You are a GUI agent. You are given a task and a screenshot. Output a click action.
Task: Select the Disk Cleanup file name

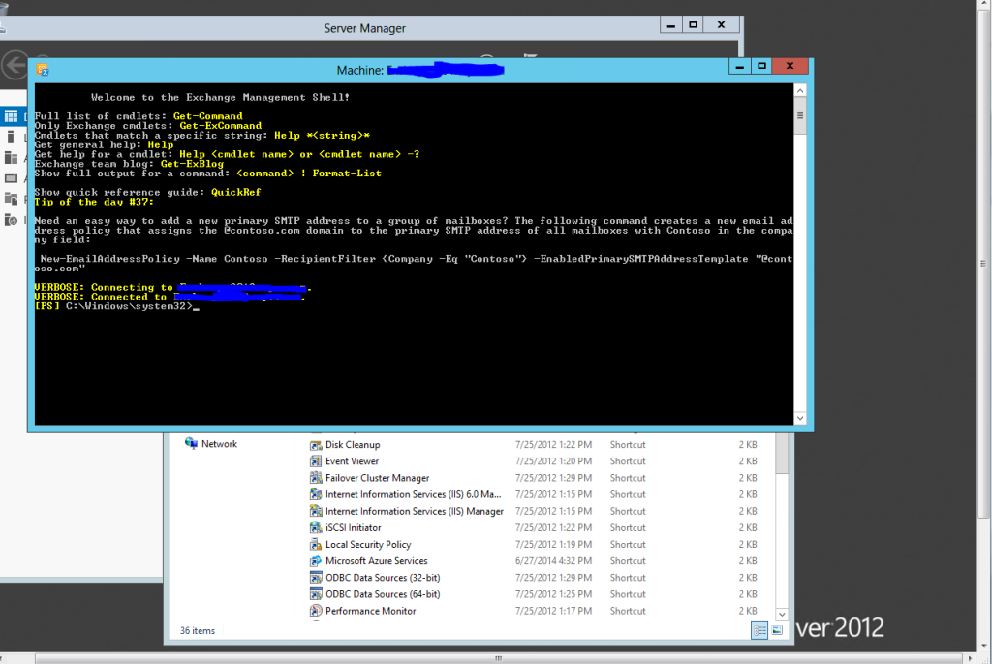[x=353, y=445]
